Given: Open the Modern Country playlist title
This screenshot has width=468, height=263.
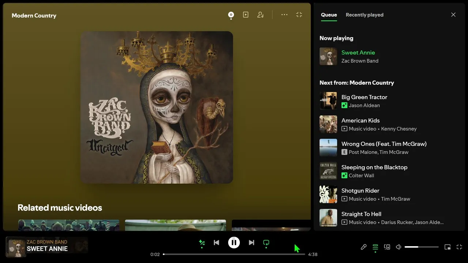Looking at the screenshot, I should click(x=34, y=15).
